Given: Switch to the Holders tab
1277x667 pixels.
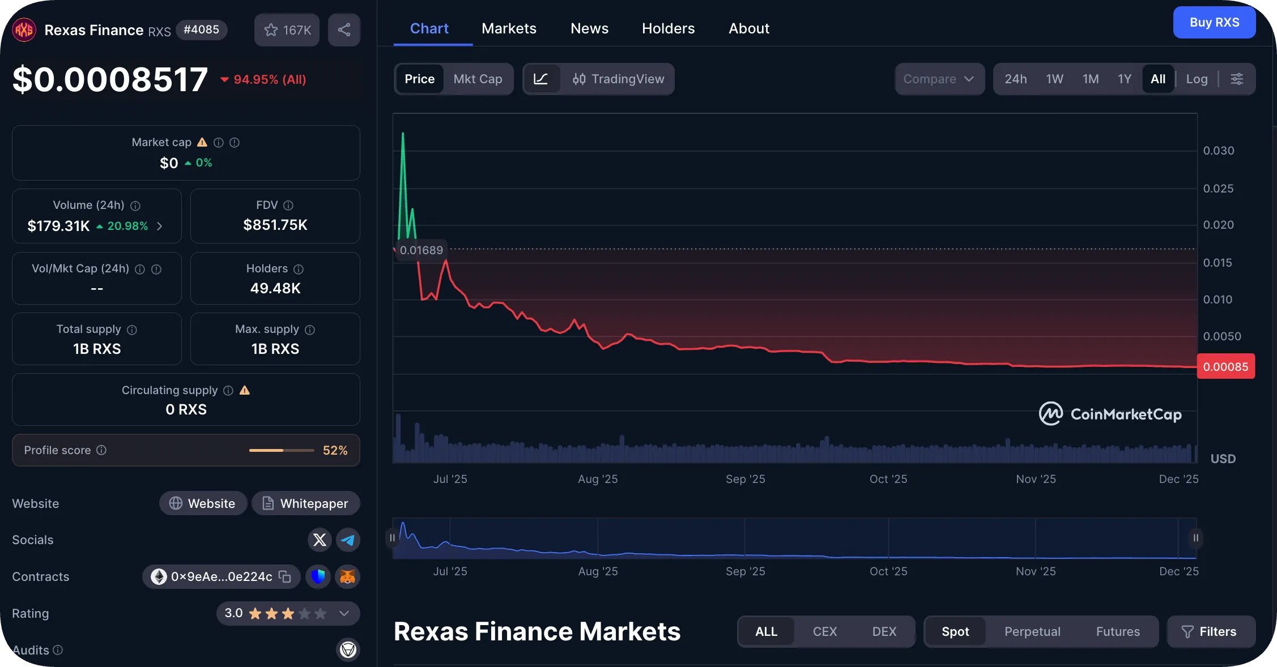Looking at the screenshot, I should point(668,28).
